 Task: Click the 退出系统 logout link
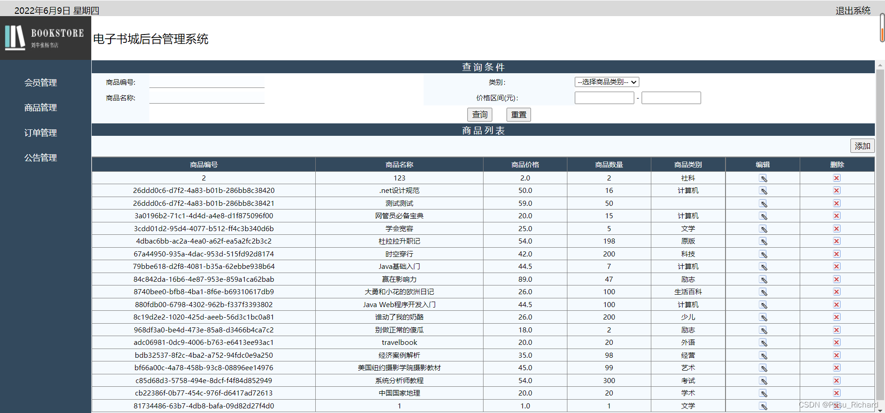(853, 10)
